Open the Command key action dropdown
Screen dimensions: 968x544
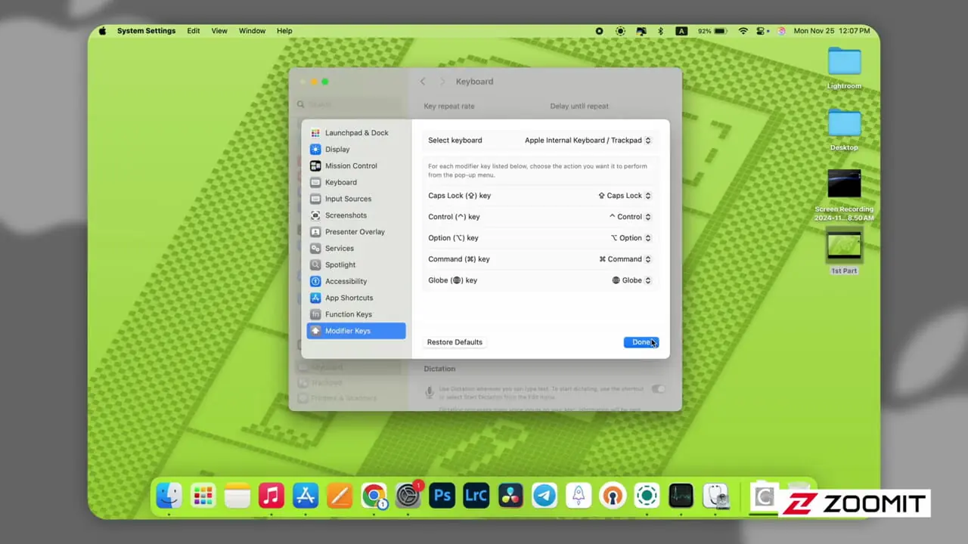(x=625, y=259)
